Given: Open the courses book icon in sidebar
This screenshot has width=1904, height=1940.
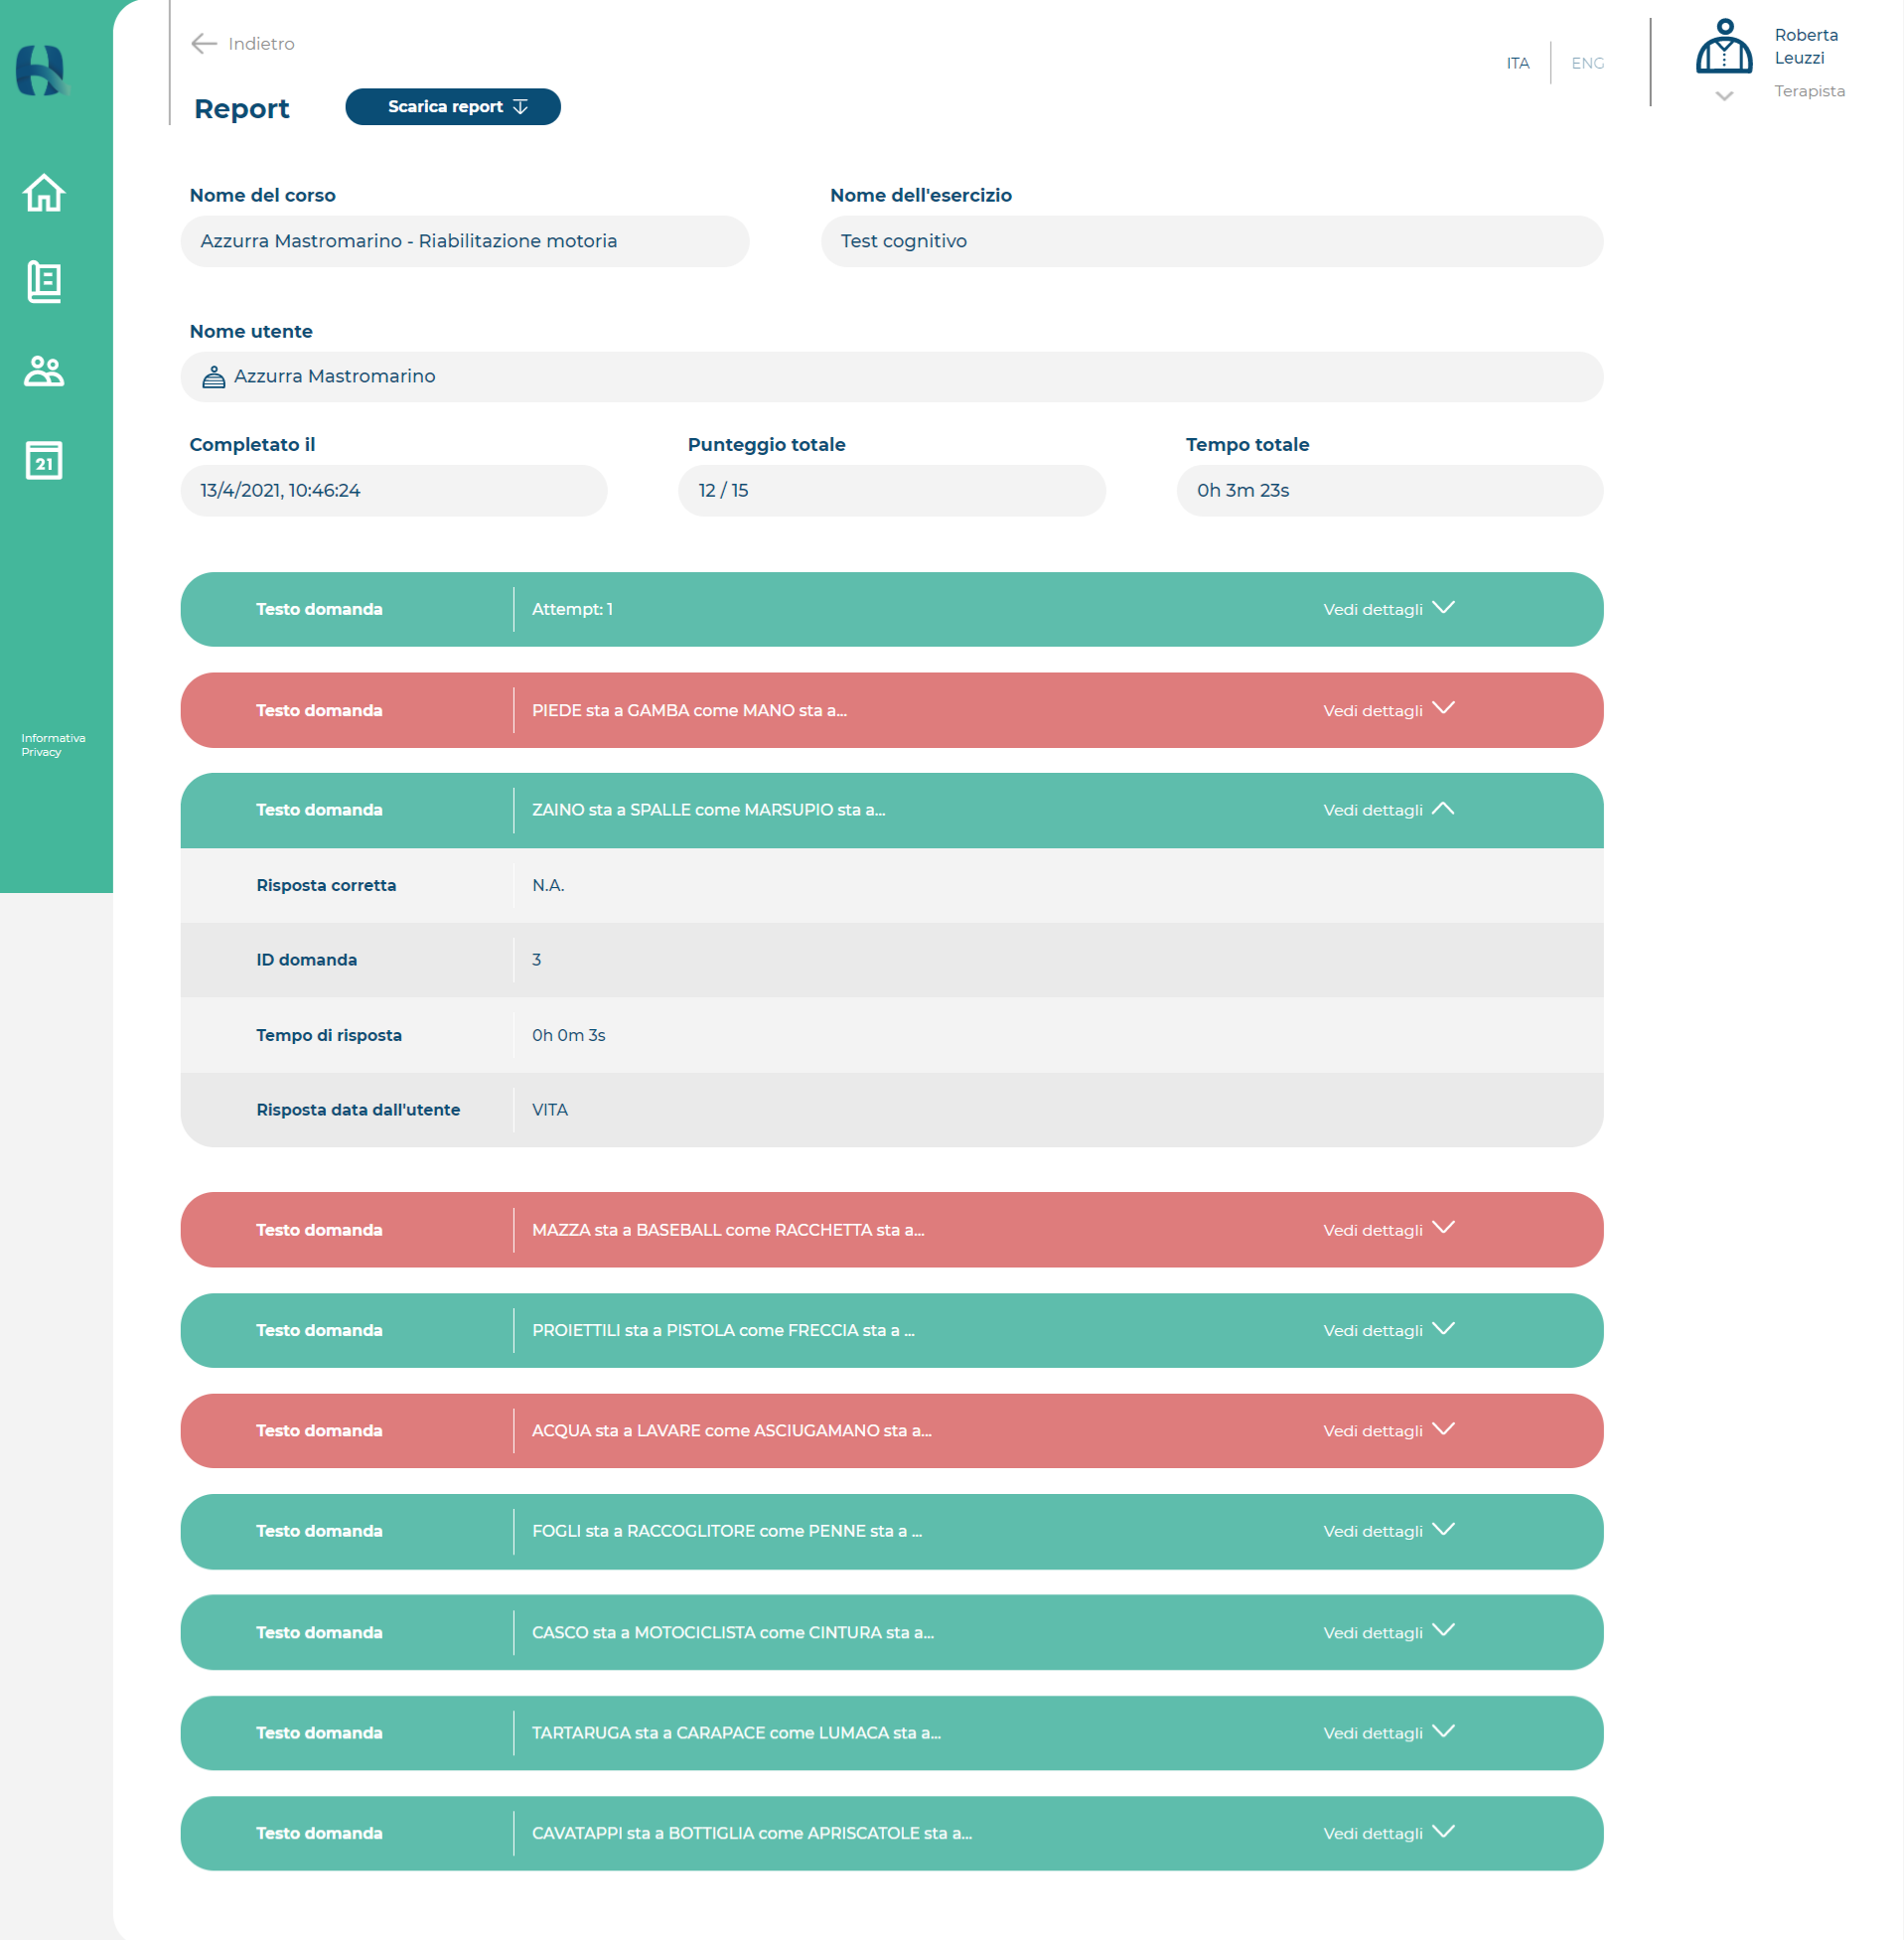Looking at the screenshot, I should (44, 282).
